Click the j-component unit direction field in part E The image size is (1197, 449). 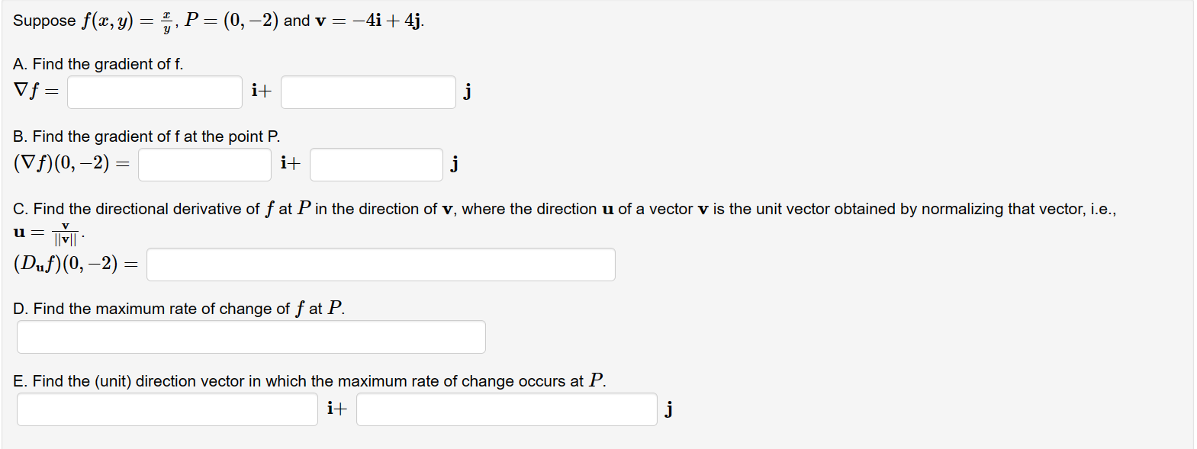click(507, 409)
